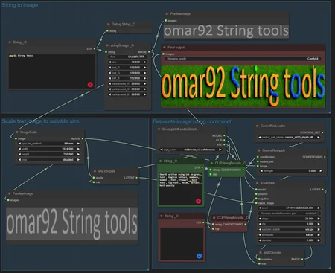
Task: Click the positive input port of KSampler
Action: pos(256,194)
